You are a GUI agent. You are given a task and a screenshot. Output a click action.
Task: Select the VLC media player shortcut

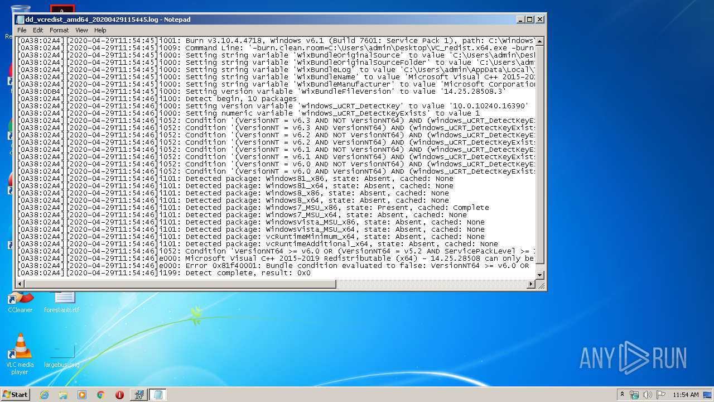point(20,355)
